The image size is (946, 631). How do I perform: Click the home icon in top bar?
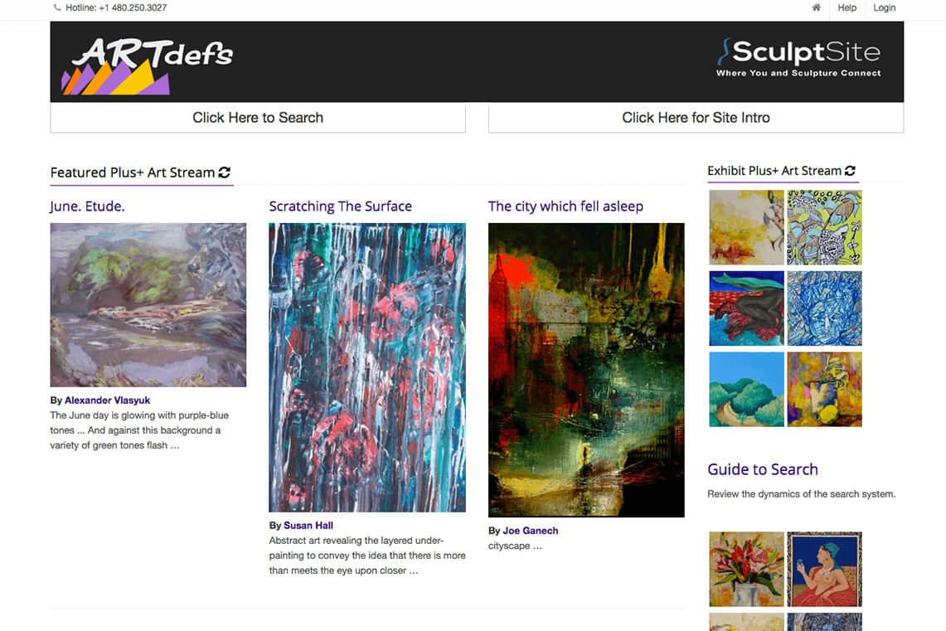(x=816, y=7)
